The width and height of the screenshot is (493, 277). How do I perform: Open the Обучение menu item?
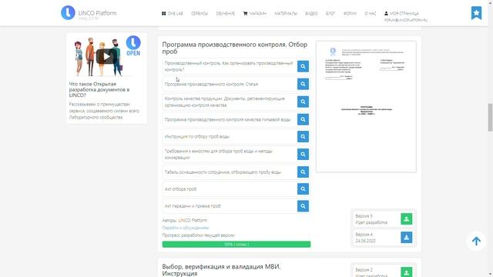pos(225,14)
